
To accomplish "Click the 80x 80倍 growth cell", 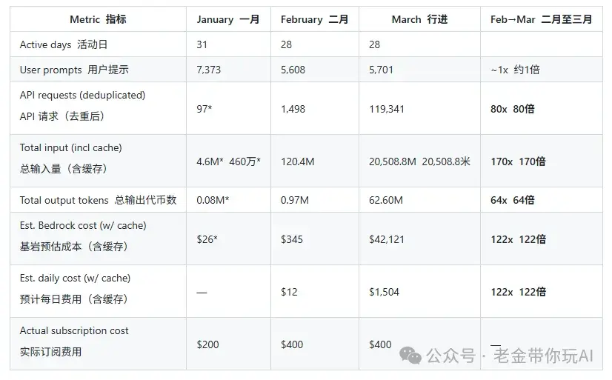I will point(512,109).
